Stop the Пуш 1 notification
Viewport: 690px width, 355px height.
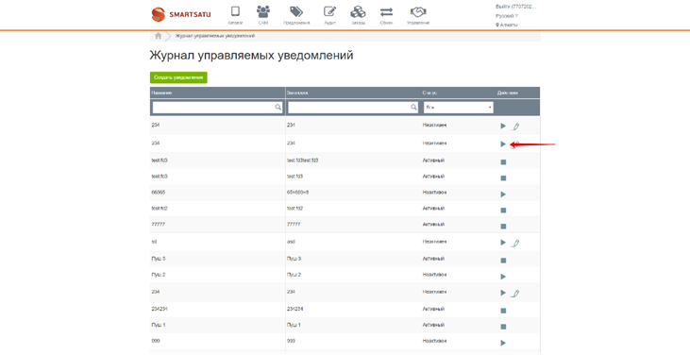(x=503, y=327)
